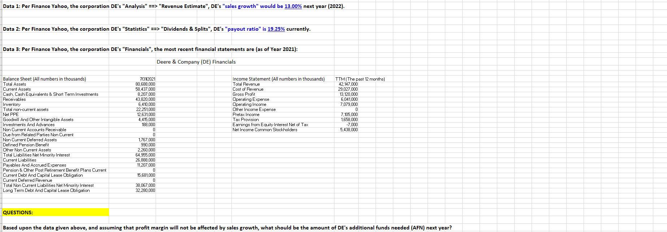Click 'Non Current Deferred Assets' label
The height and width of the screenshot is (232, 667).
(30, 139)
